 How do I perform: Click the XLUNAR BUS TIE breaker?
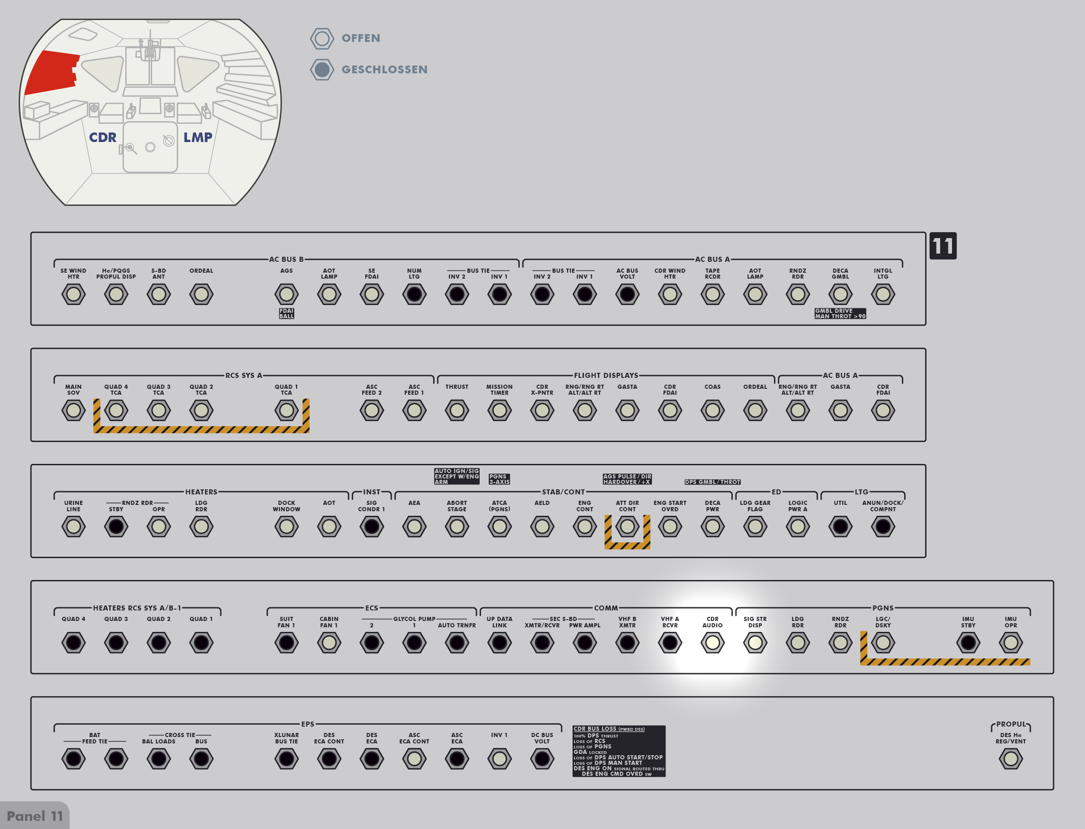click(287, 759)
